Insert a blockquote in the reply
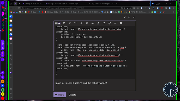Viewport: 180px width, 101px height. click(x=87, y=23)
